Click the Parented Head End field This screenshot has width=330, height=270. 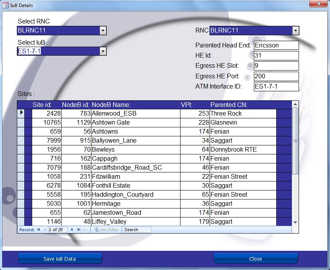pos(276,45)
